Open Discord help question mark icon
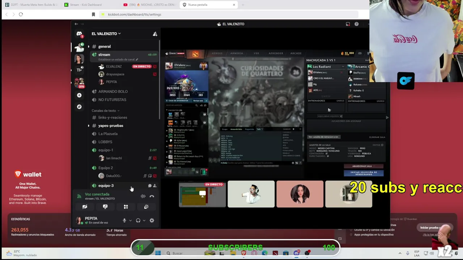This screenshot has height=260, width=463. coord(357,24)
